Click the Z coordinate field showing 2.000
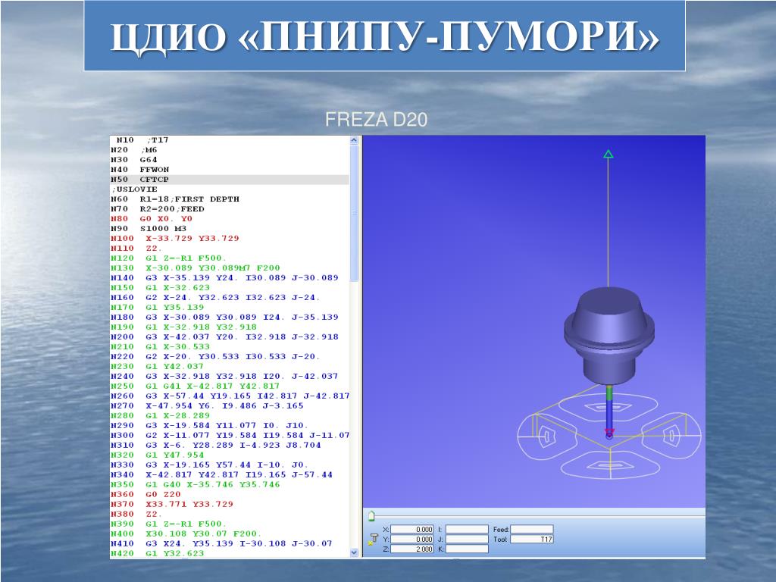Image resolution: width=776 pixels, height=582 pixels. coord(411,549)
